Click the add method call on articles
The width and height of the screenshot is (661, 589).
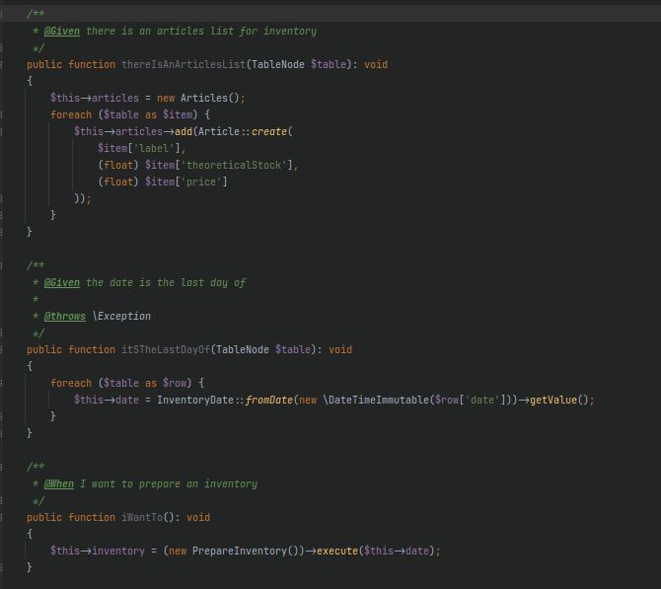coord(184,131)
